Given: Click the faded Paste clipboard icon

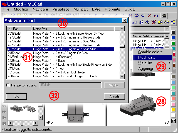Looking at the screenshot, I should (52, 15).
